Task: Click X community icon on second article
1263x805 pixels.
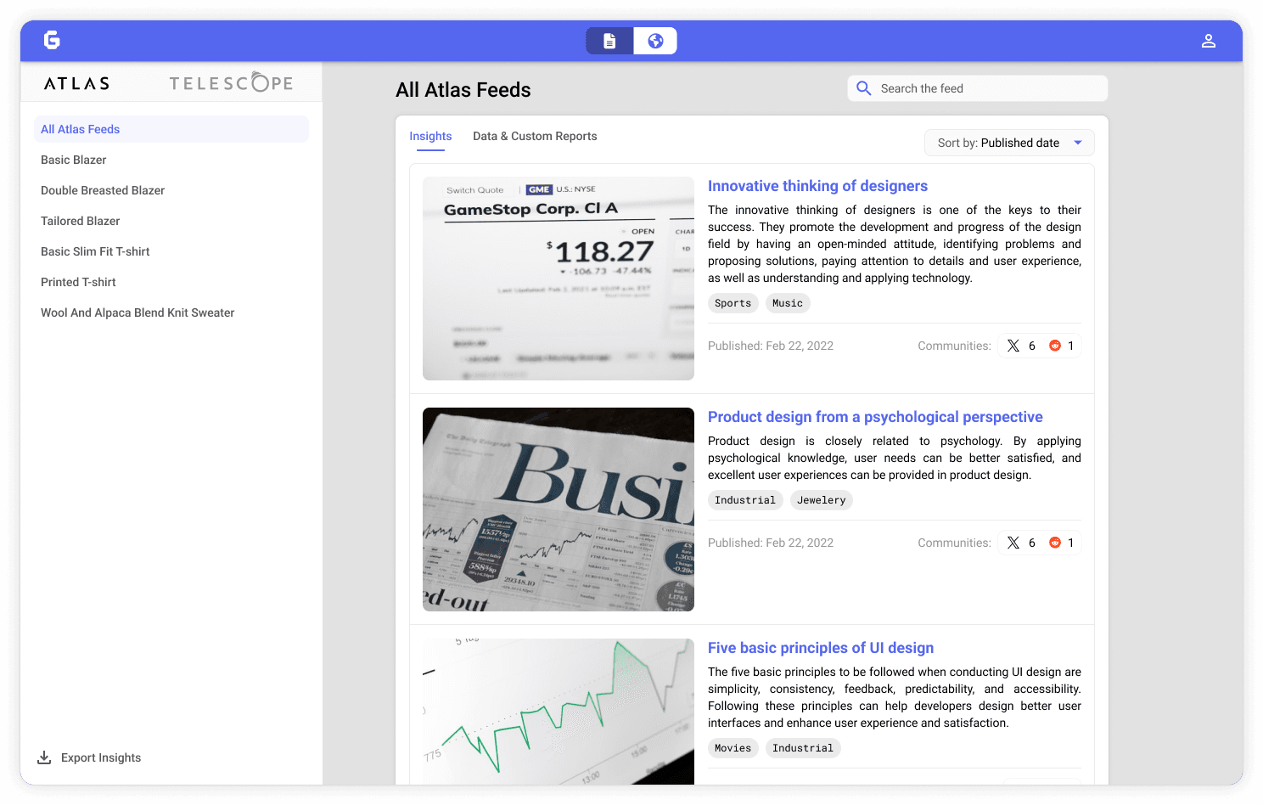Action: [1013, 543]
